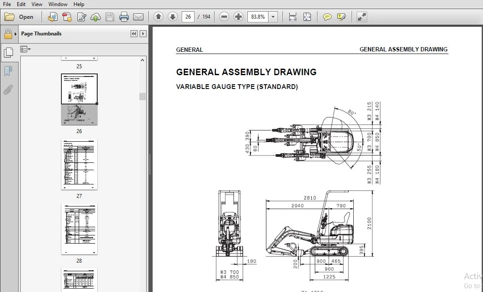Click GENERAL ASSEMBLY DRAWING heading

(246, 72)
